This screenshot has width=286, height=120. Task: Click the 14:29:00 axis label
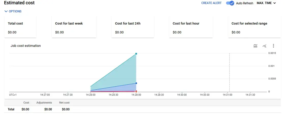tap(136, 95)
